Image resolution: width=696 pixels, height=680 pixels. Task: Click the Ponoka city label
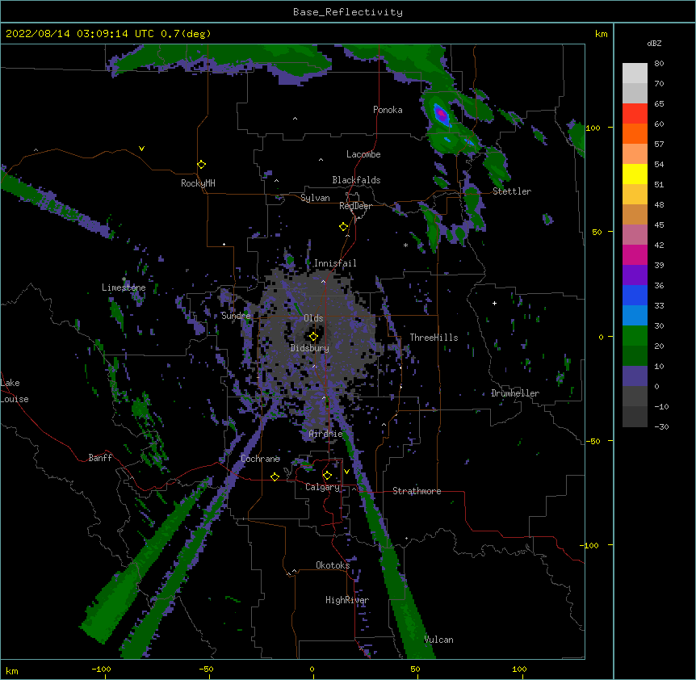[x=388, y=110]
